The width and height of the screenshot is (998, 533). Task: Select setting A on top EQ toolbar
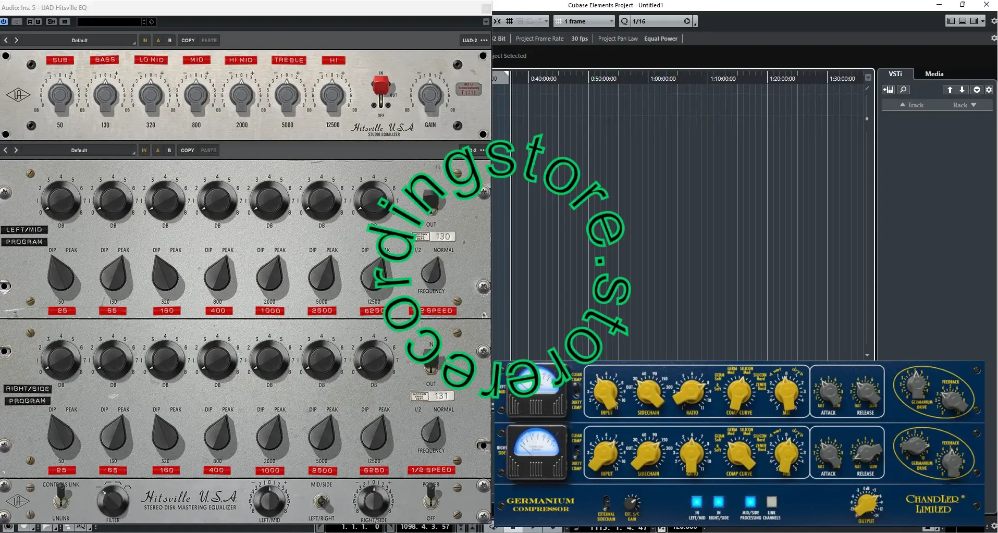click(158, 40)
